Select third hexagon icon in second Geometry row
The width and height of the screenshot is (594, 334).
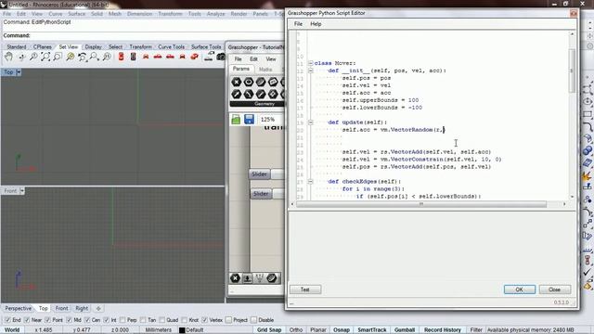pyautogui.click(x=261, y=94)
